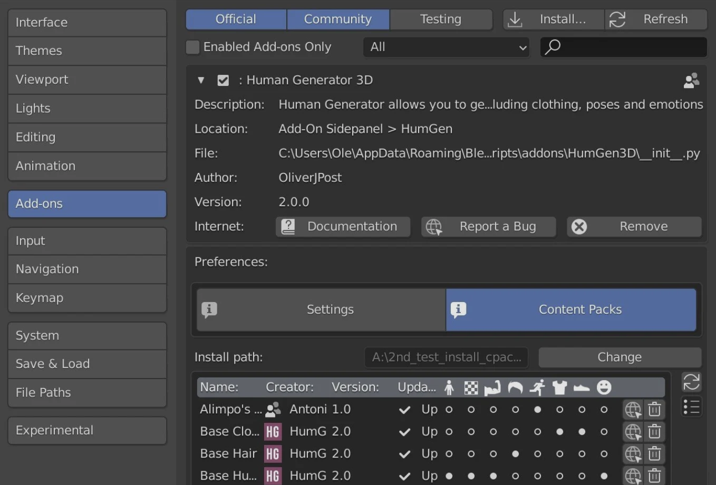Open the add-on Documentation

point(343,227)
